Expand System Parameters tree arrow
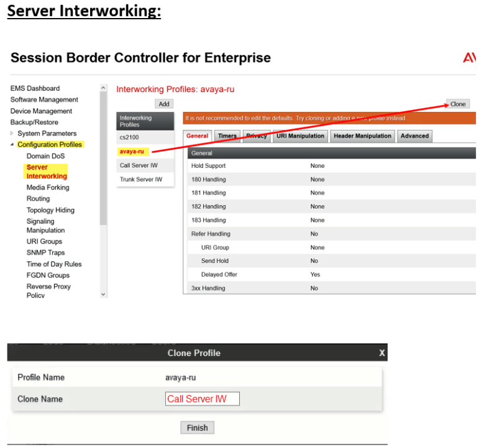The image size is (497, 448). click(x=12, y=133)
